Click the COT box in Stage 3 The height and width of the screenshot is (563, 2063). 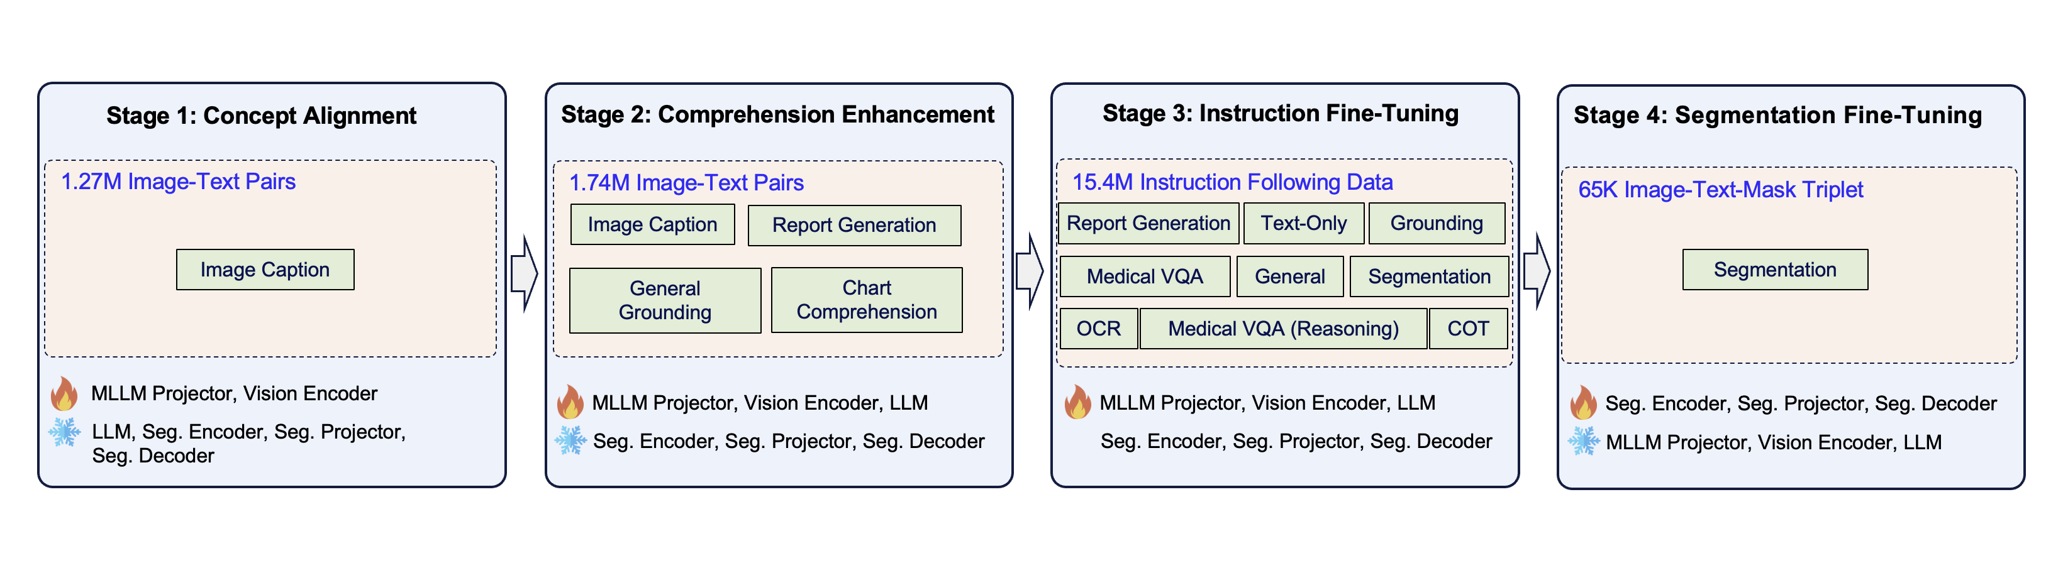[x=1468, y=329]
